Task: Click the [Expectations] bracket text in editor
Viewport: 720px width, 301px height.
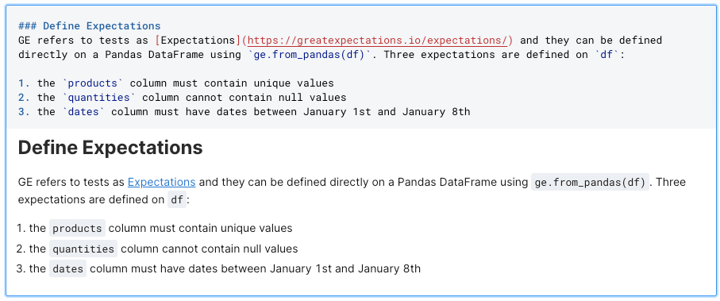Action: (x=198, y=41)
